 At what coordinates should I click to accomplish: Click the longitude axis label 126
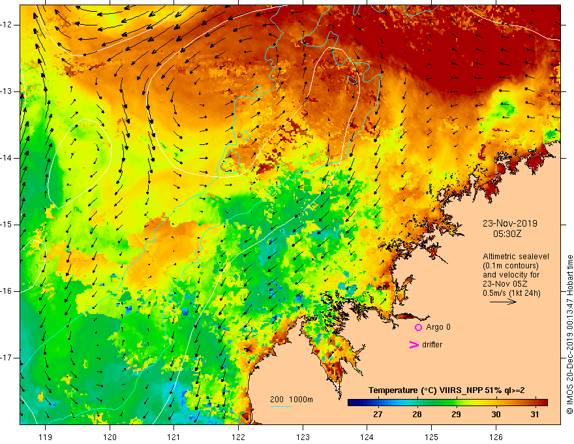point(496,437)
